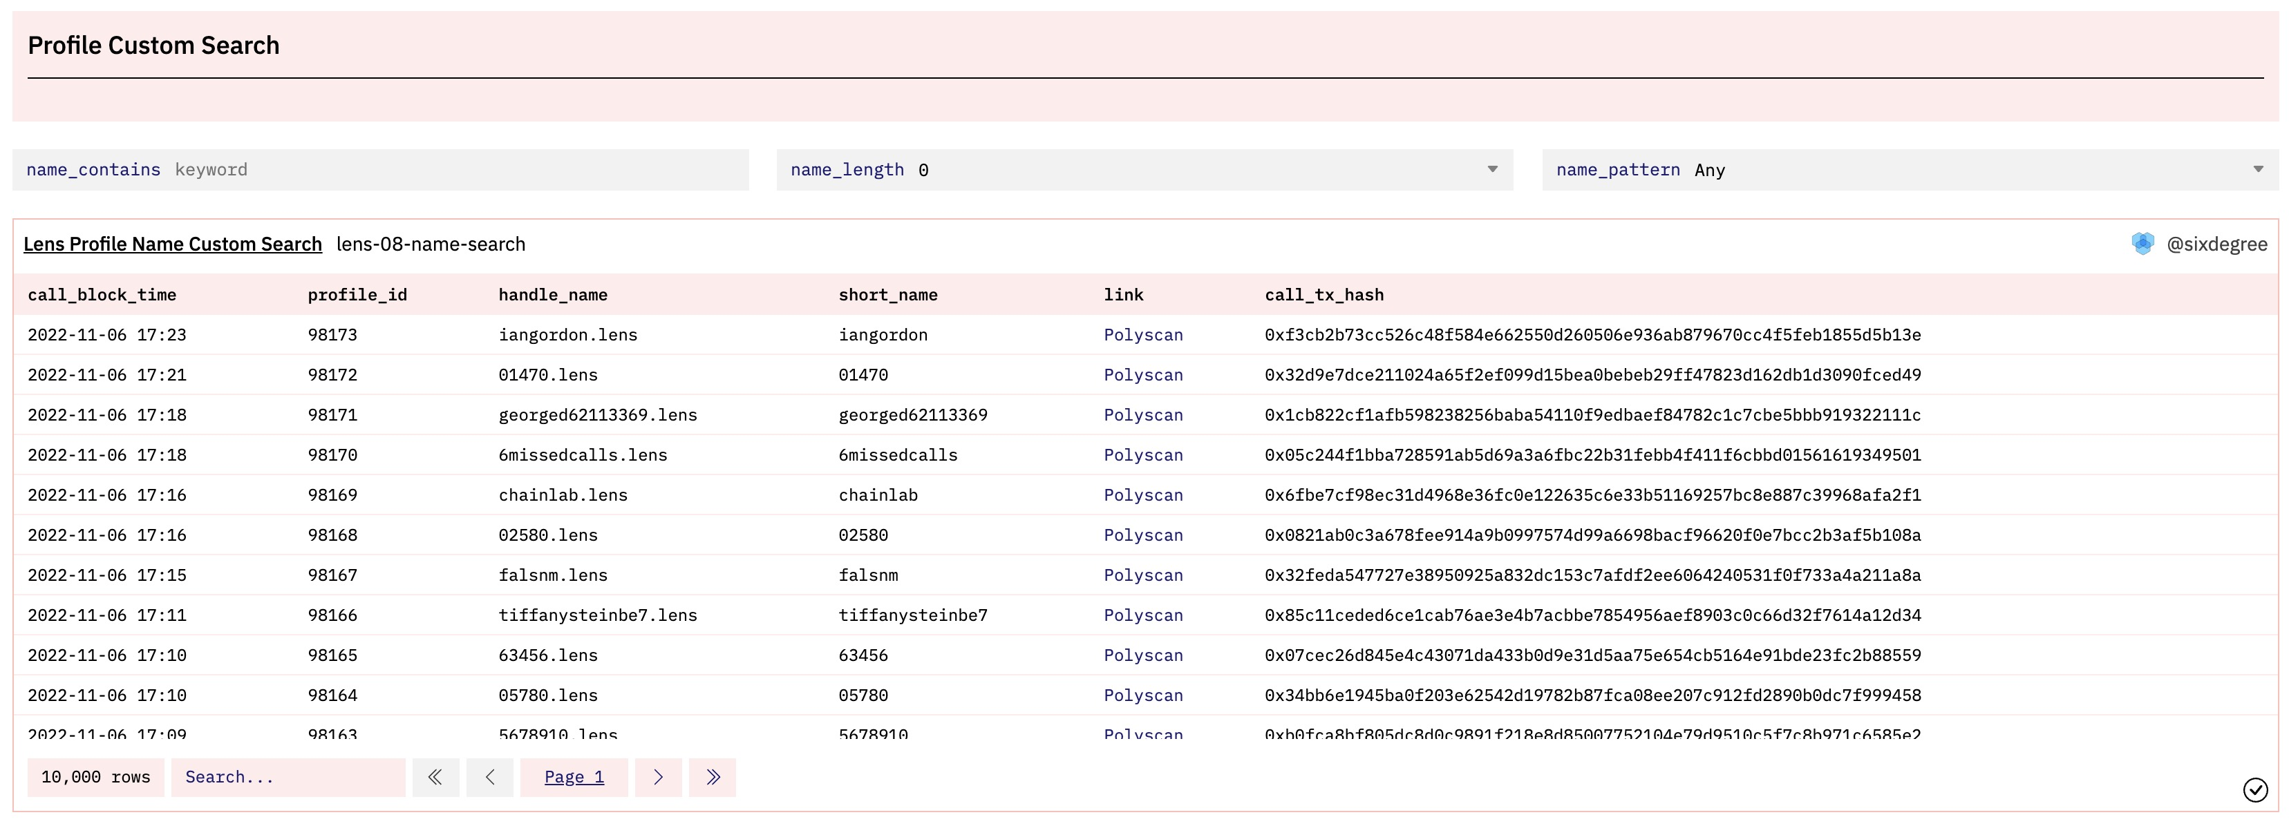2289x826 pixels.
Task: Open the Polyscan link for chainlab.lens
Action: click(1142, 494)
